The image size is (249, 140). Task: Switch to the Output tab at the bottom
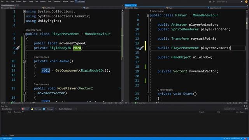(x=12, y=135)
